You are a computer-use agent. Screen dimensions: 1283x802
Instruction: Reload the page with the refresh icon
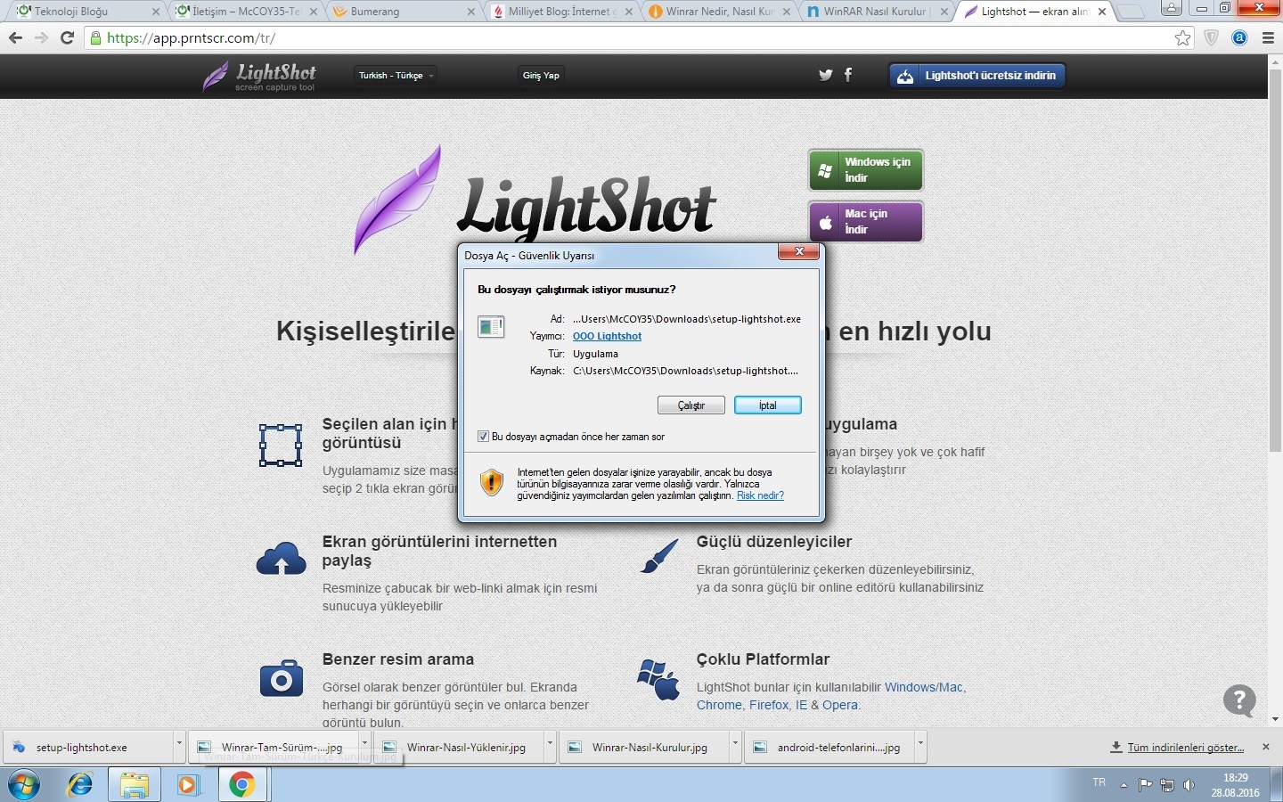(67, 38)
